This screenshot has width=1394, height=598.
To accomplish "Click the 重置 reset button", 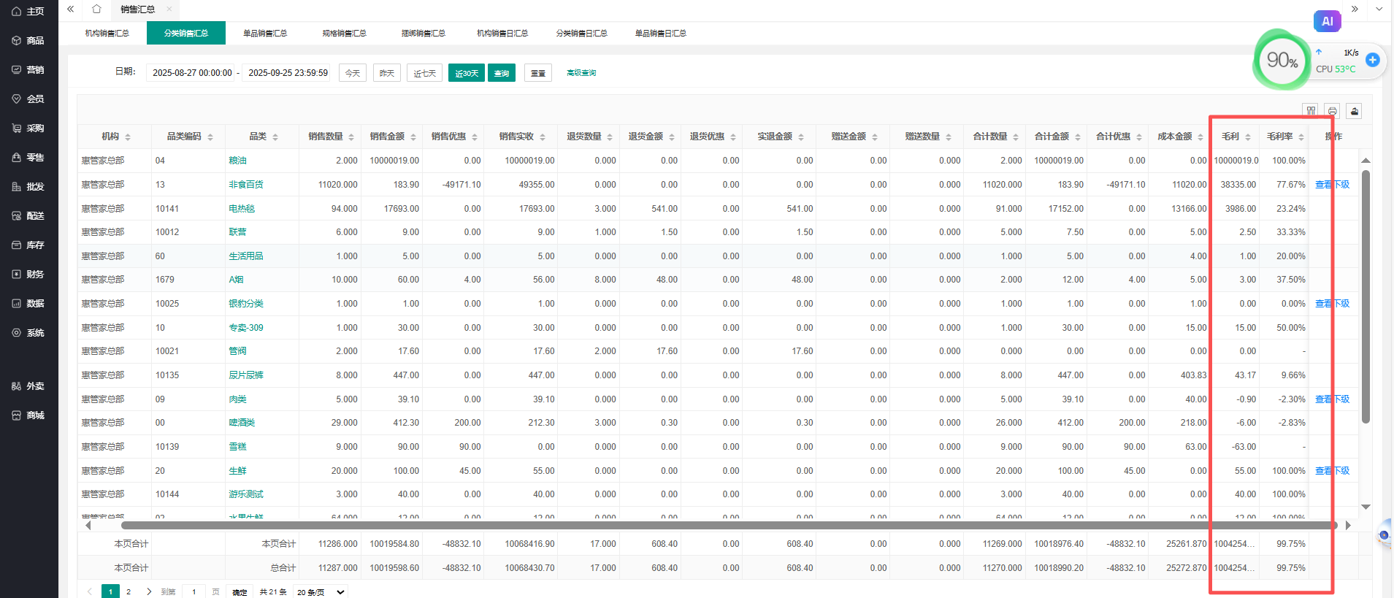I will click(x=538, y=73).
